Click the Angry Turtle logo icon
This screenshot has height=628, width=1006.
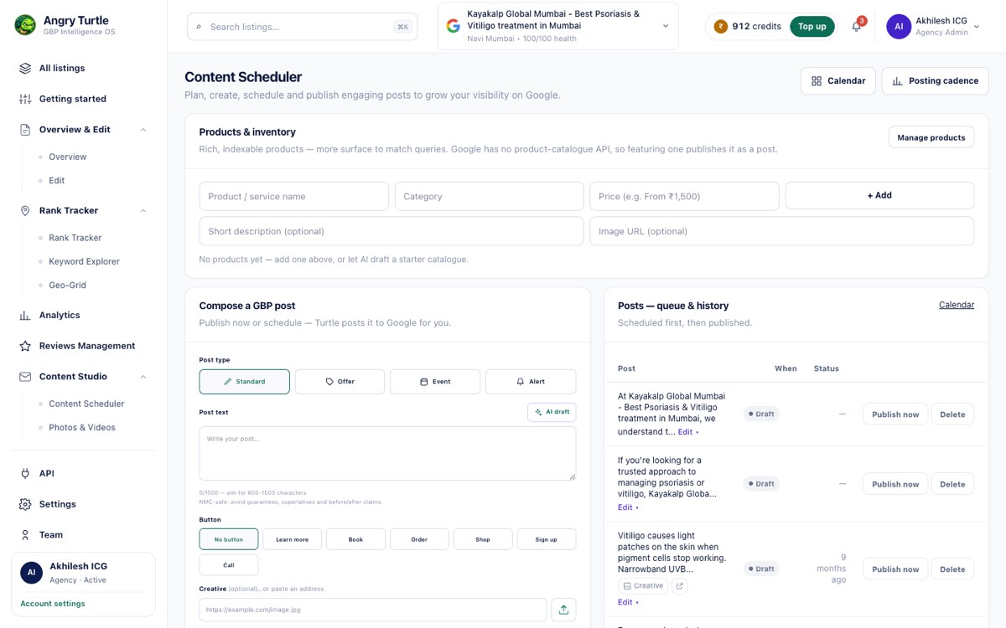pyautogui.click(x=25, y=25)
